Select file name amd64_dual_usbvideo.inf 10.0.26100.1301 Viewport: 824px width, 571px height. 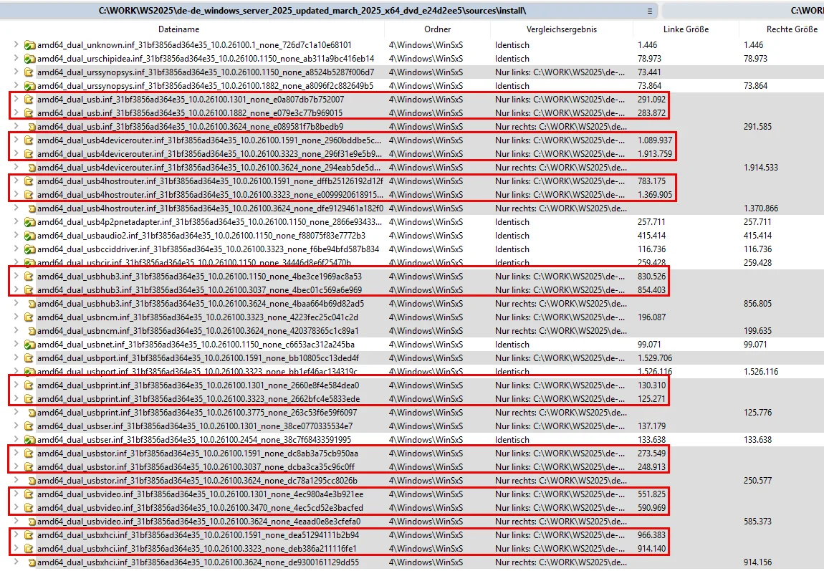pyautogui.click(x=200, y=494)
